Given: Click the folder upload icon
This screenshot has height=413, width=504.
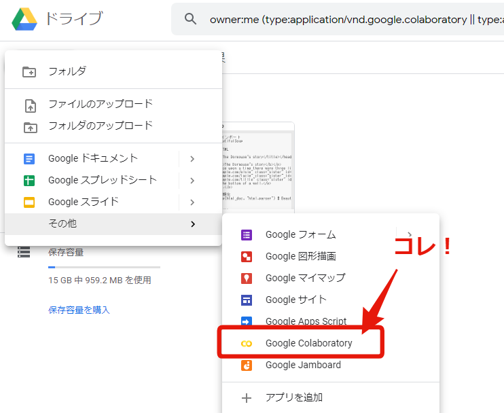Looking at the screenshot, I should pos(31,127).
